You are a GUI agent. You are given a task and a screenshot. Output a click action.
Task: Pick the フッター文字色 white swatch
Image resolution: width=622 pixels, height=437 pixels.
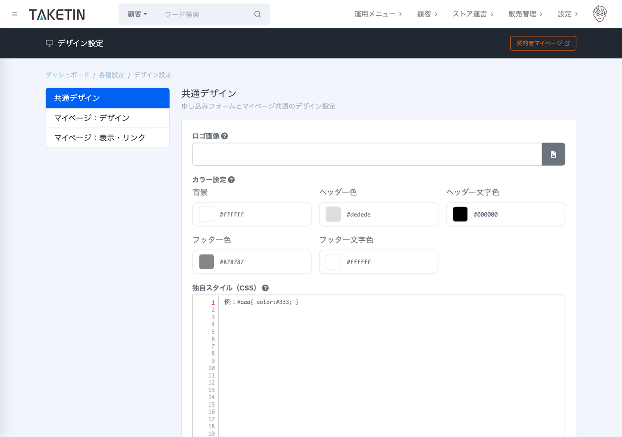click(x=333, y=262)
